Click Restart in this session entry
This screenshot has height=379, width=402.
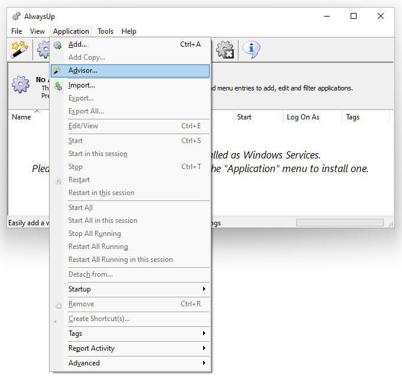130,193
